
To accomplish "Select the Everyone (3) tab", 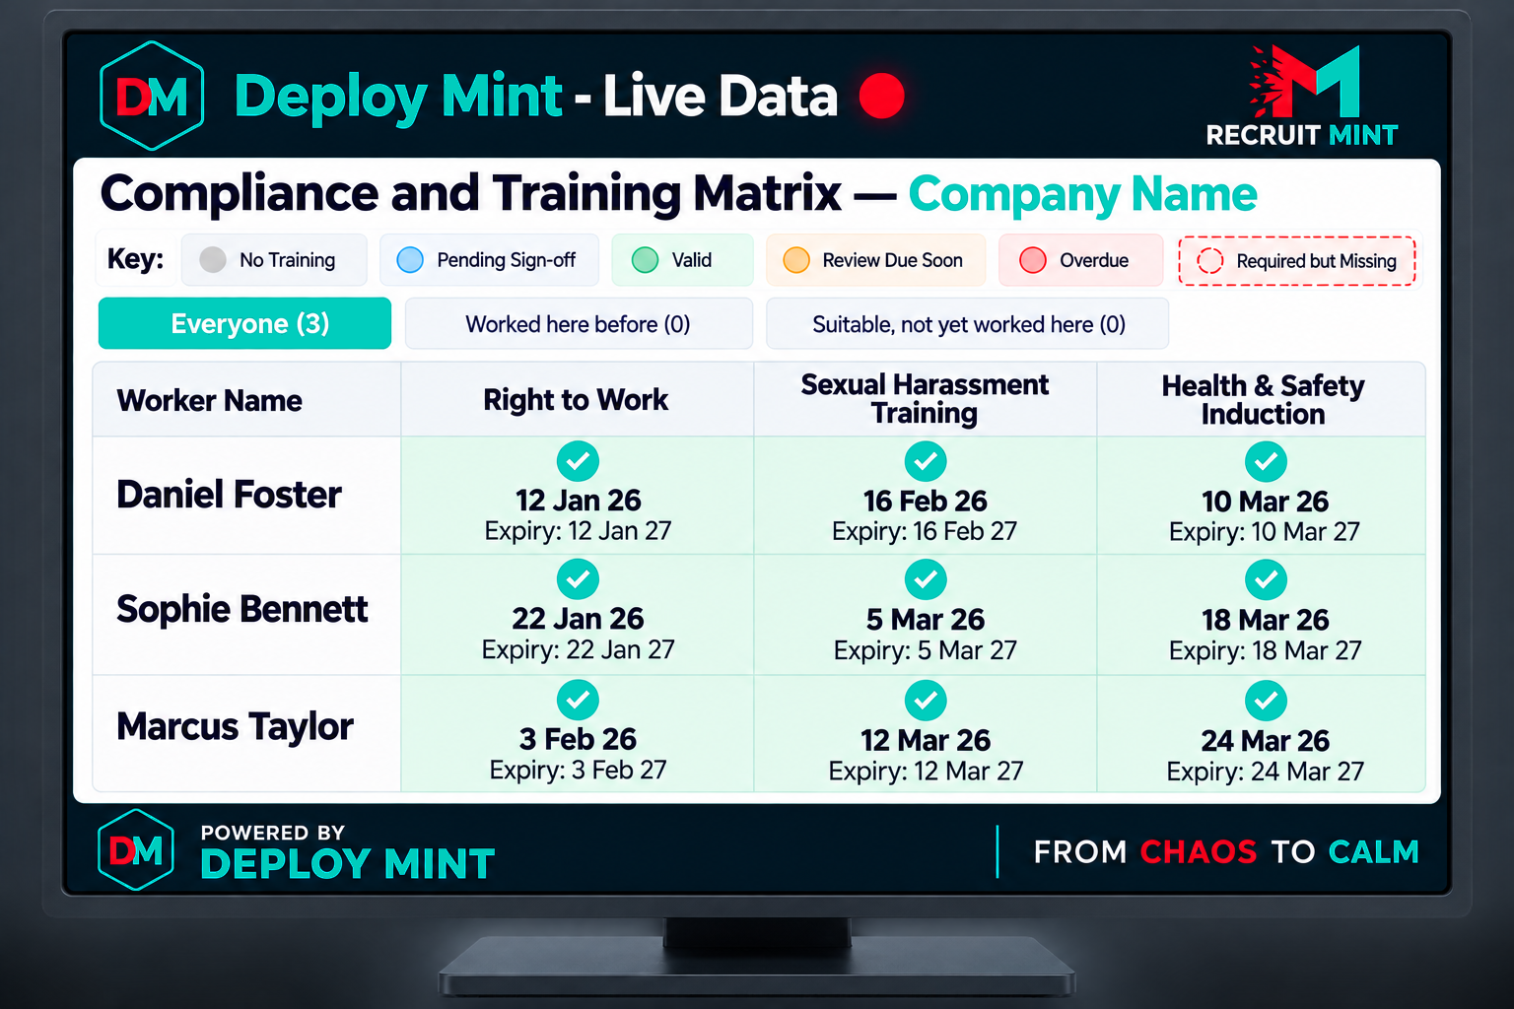I will point(244,323).
